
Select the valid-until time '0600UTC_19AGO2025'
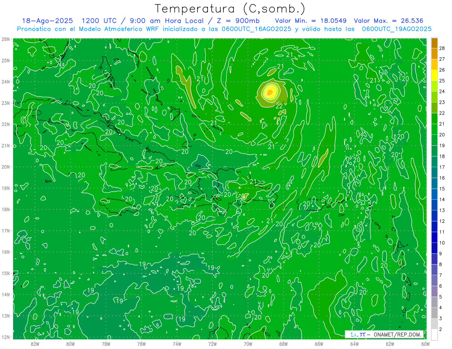pyautogui.click(x=397, y=29)
